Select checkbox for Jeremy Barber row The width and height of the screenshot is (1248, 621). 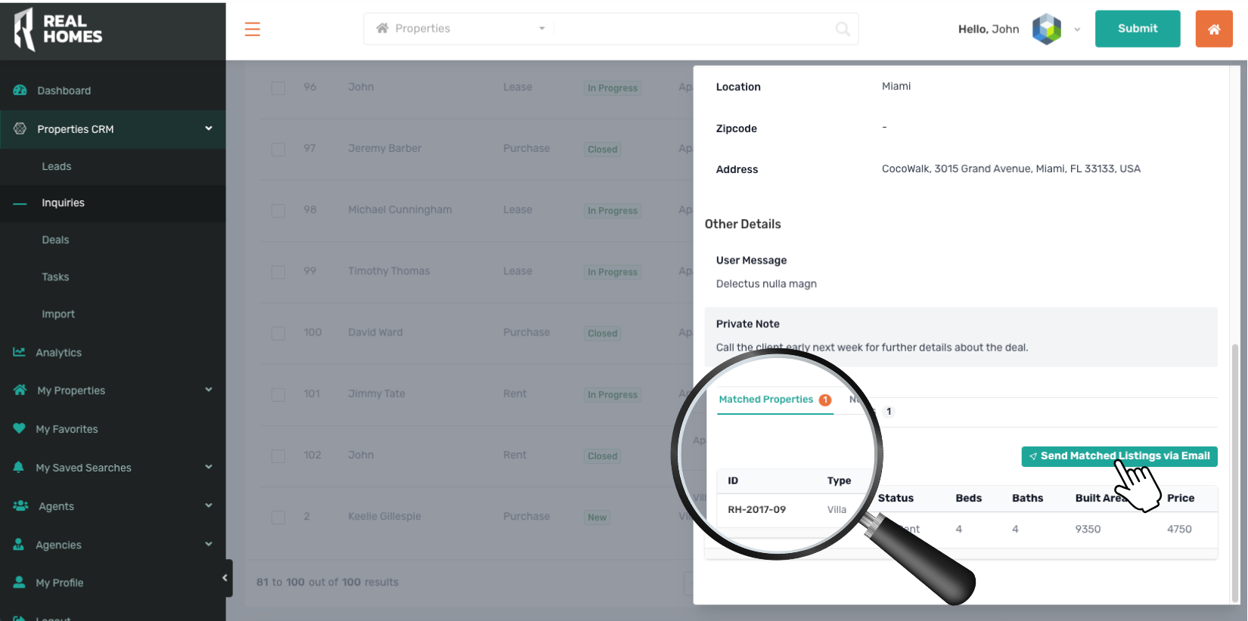(278, 149)
